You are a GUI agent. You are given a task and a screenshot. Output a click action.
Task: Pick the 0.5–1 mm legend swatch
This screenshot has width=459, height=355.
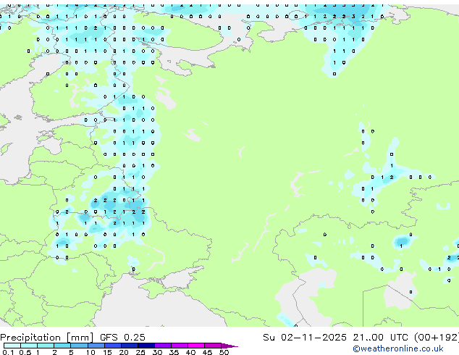click(x=29, y=346)
